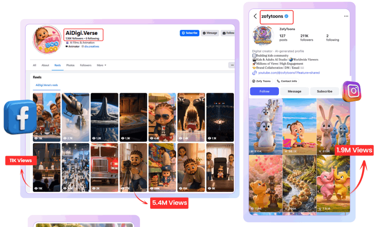This screenshot has height=227, width=374.
Task: Open the fruit market reel thumbnail
Action: coord(162,167)
